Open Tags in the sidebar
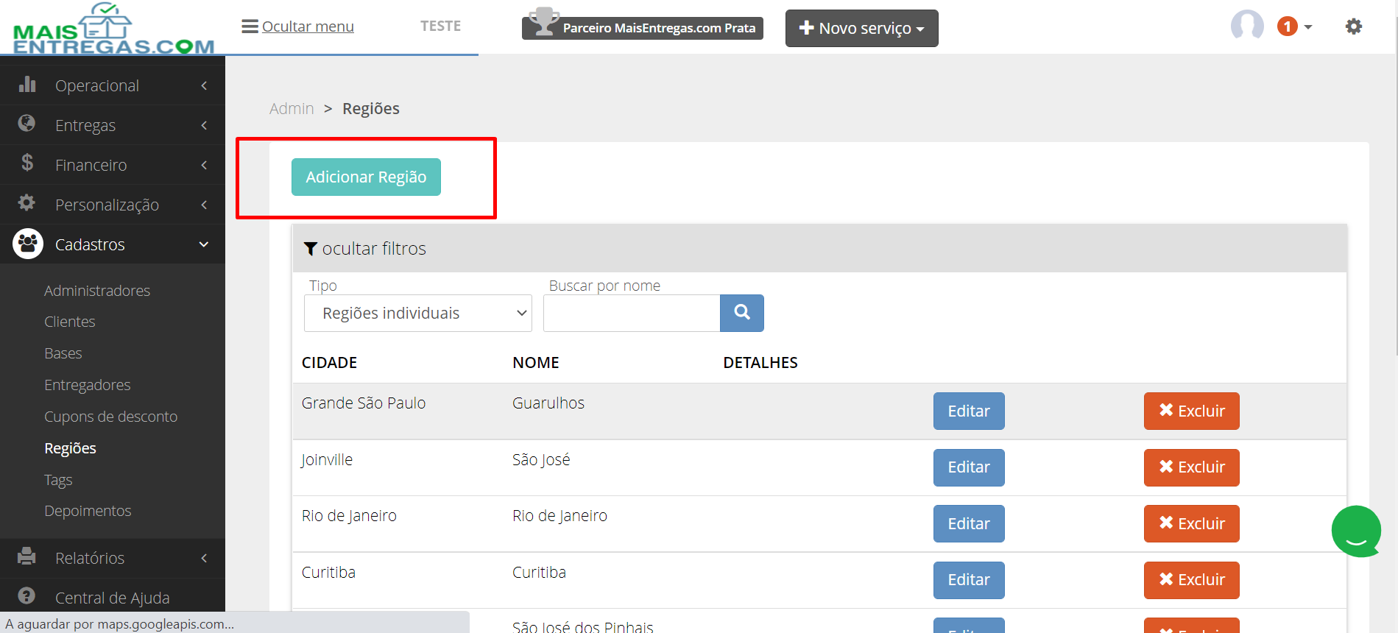Image resolution: width=1398 pixels, height=633 pixels. coord(58,480)
